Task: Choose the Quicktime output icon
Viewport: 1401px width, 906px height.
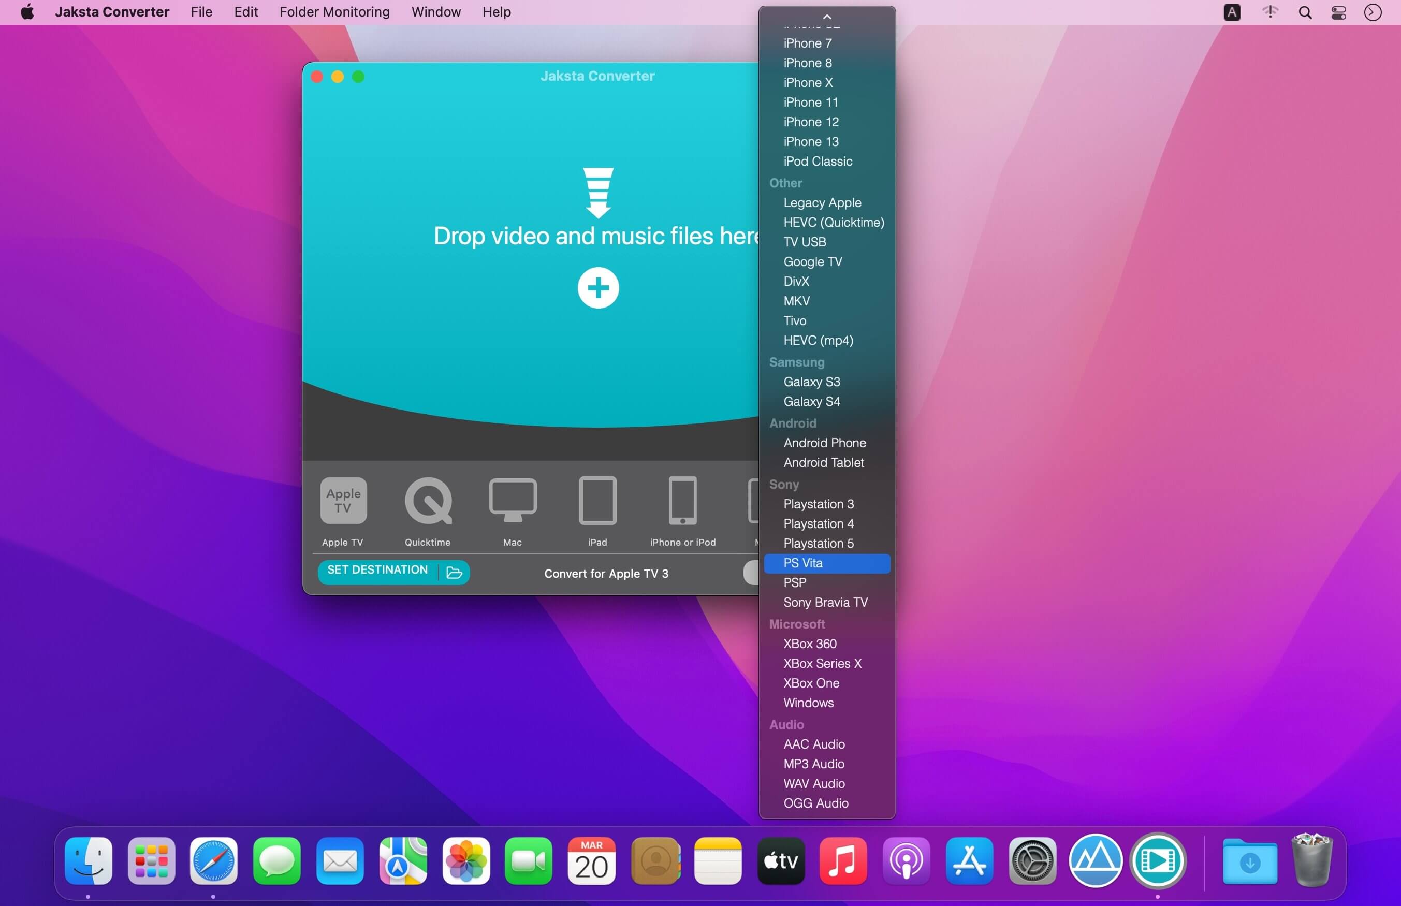Action: pyautogui.click(x=428, y=501)
